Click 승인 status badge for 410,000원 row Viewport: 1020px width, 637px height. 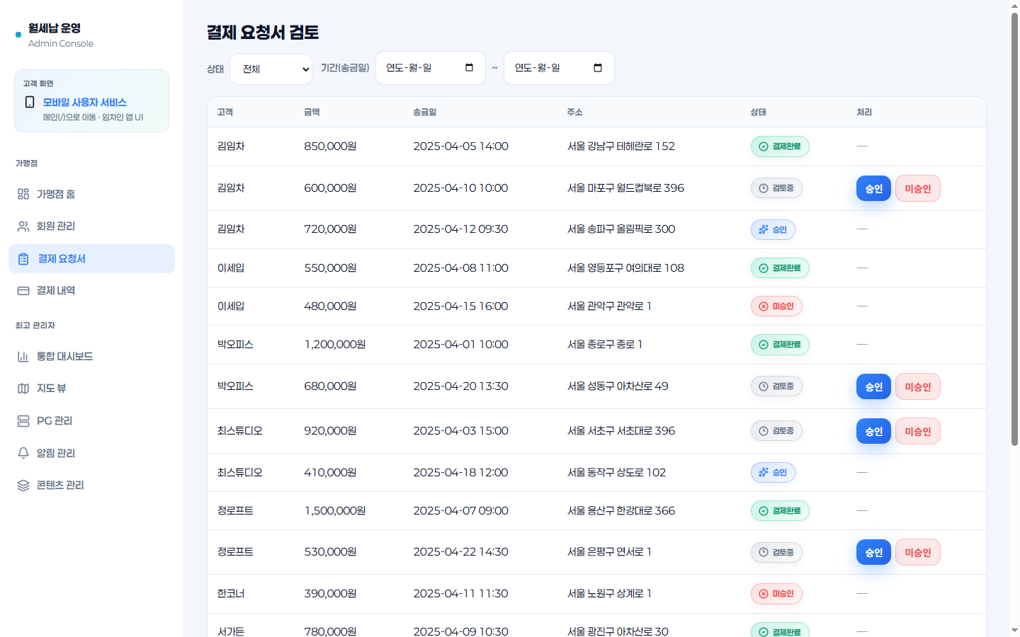773,472
